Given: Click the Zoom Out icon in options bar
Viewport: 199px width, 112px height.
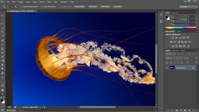Looking at the screenshot, I should (16, 7).
